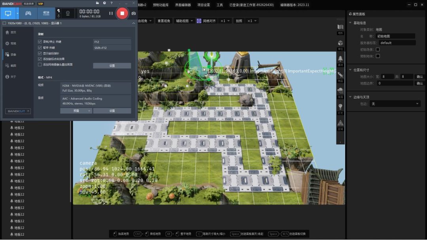Tick the 初始场景 checkbox
The width and height of the screenshot is (427, 240).
[x=378, y=49]
